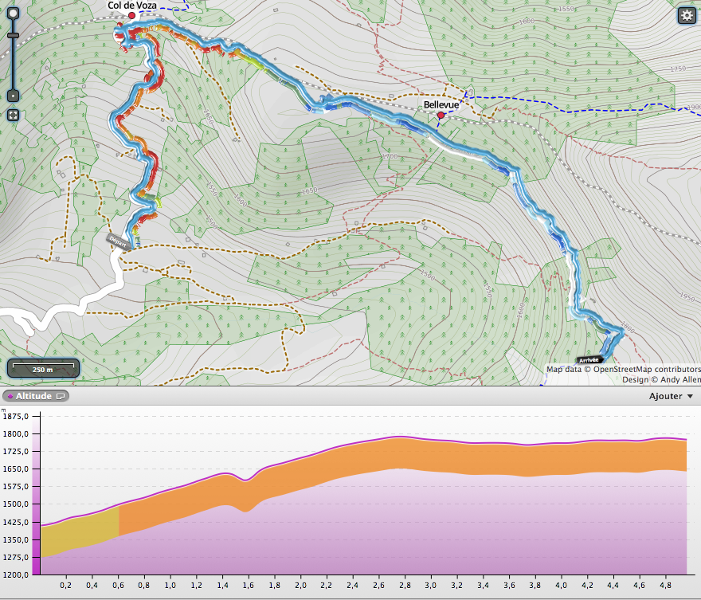Open the map settings gear
701x600 pixels.
point(686,15)
